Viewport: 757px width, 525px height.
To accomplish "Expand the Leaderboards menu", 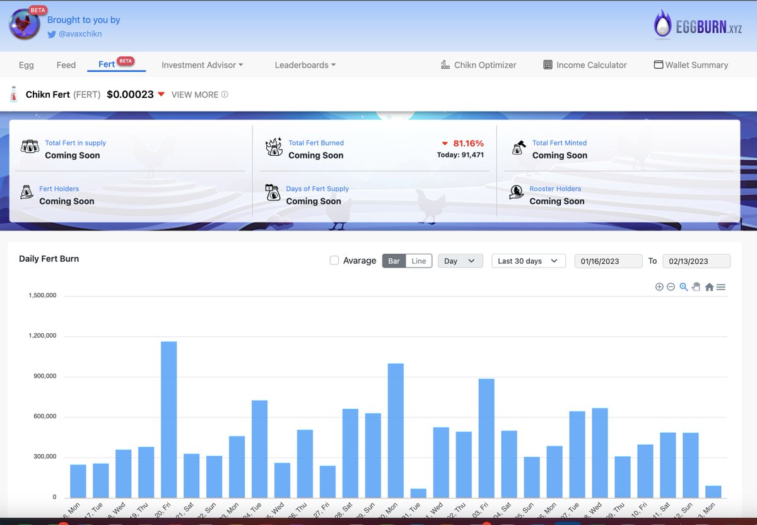I will point(305,65).
